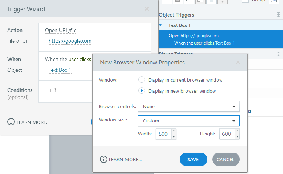The height and width of the screenshot is (174, 283).
Task: Click the Height input field
Action: point(227,134)
